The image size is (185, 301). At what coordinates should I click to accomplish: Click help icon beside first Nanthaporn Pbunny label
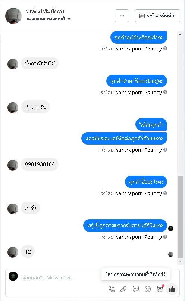(165, 49)
